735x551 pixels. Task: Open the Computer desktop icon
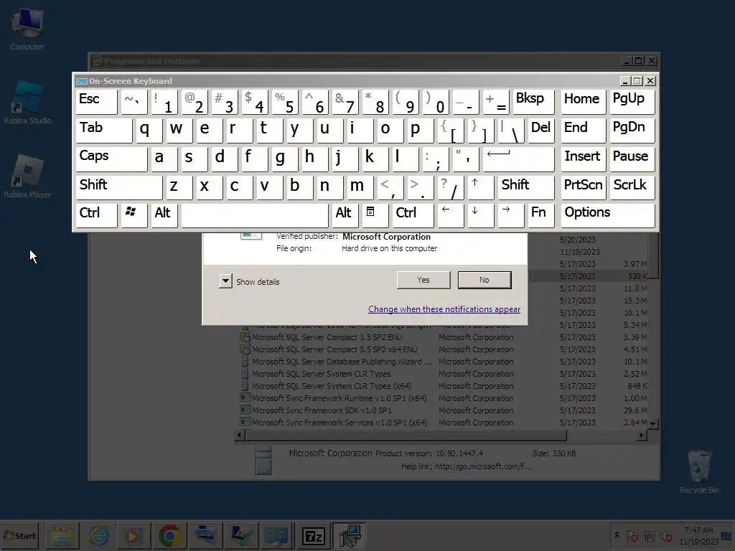pyautogui.click(x=27, y=29)
